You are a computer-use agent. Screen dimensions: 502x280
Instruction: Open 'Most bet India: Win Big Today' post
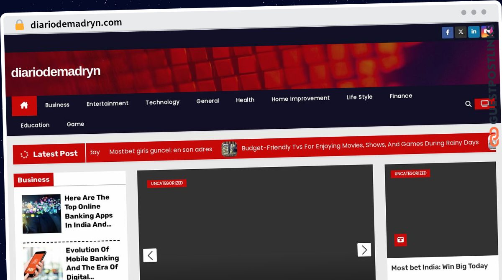tap(440, 267)
